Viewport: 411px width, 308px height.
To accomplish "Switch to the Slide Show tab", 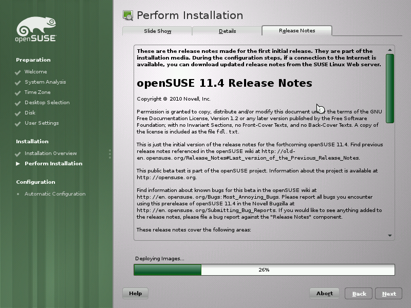I will tap(157, 31).
